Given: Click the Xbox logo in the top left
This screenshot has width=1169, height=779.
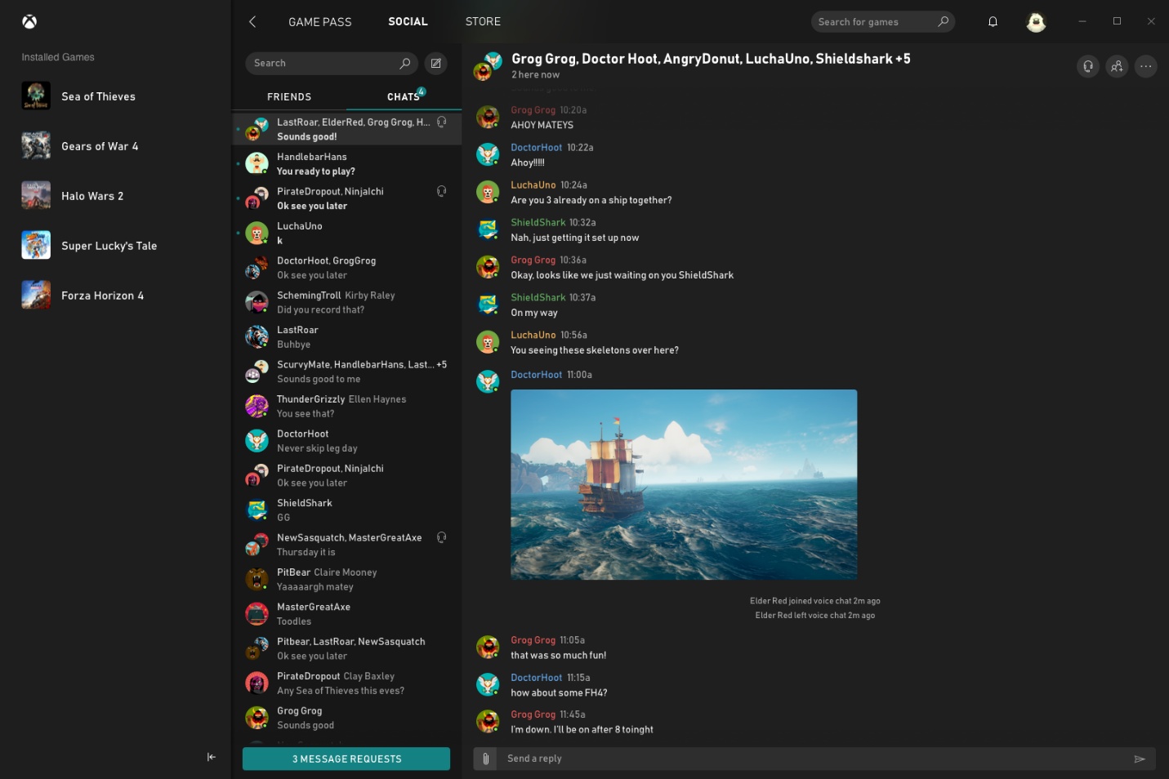Looking at the screenshot, I should pyautogui.click(x=29, y=21).
